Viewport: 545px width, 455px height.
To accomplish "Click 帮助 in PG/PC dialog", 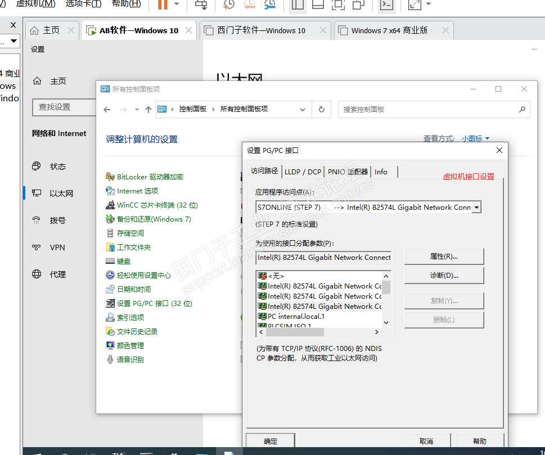I will pos(480,441).
